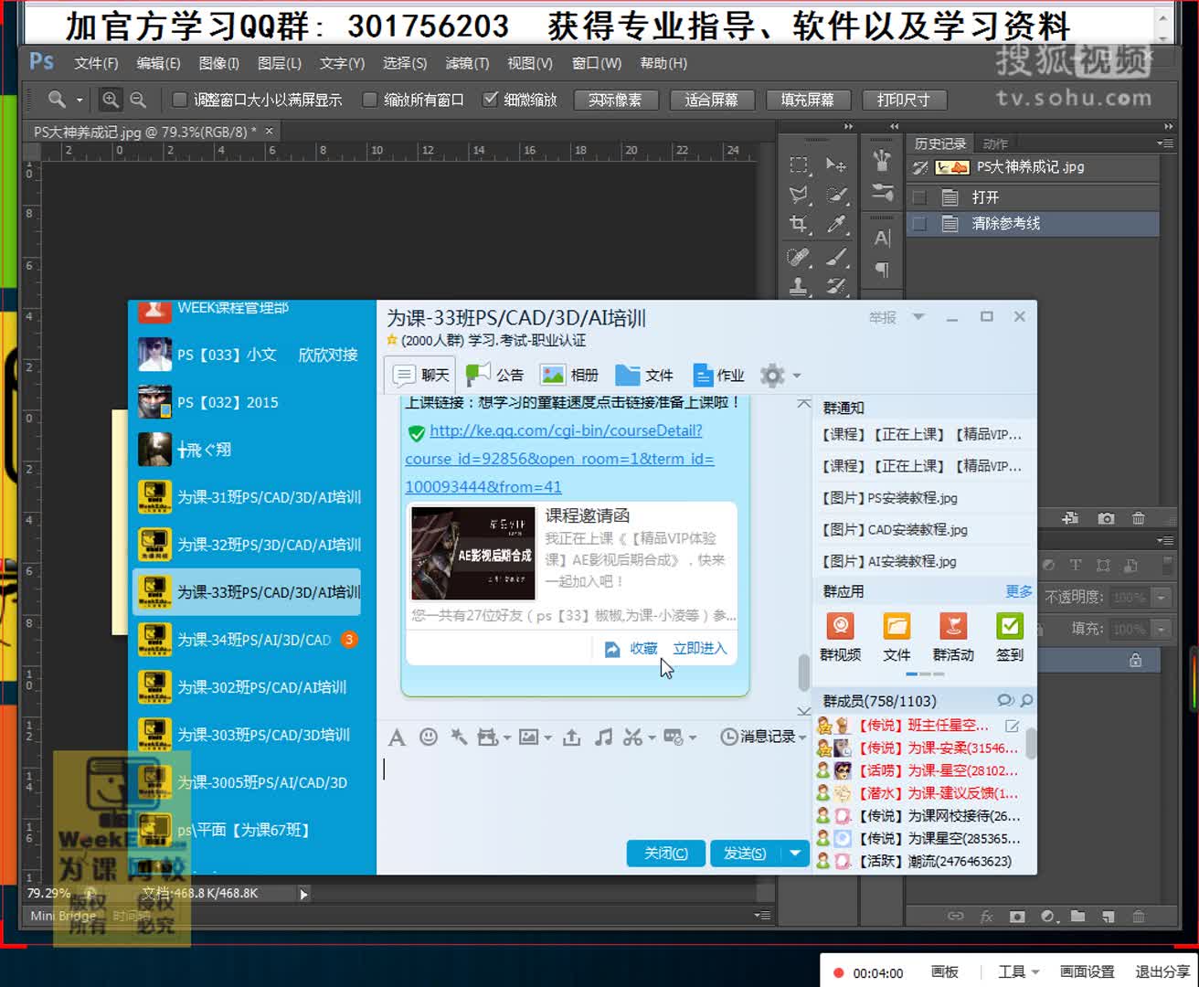Switch to the 相册 album tab
This screenshot has height=987, width=1199.
569,375
